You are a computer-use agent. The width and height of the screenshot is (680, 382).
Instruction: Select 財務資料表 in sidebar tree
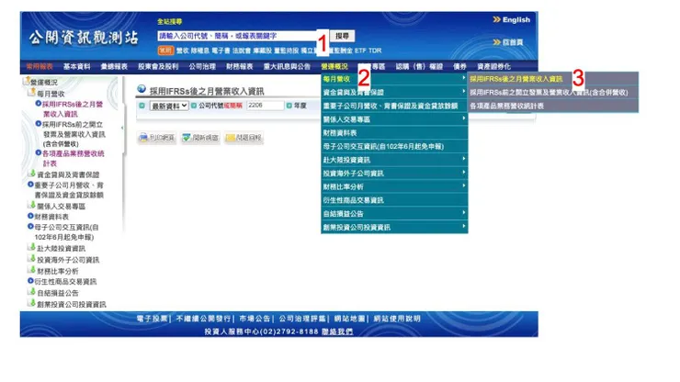coord(51,217)
